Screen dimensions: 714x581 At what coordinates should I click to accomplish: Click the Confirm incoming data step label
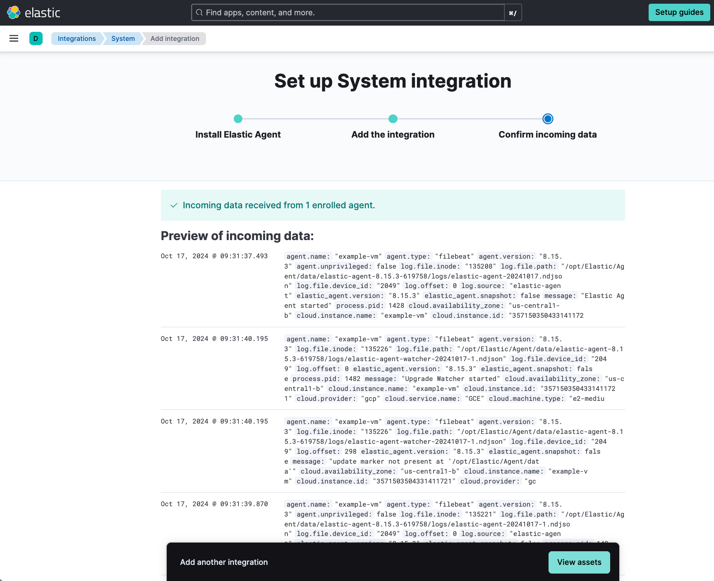pos(548,135)
